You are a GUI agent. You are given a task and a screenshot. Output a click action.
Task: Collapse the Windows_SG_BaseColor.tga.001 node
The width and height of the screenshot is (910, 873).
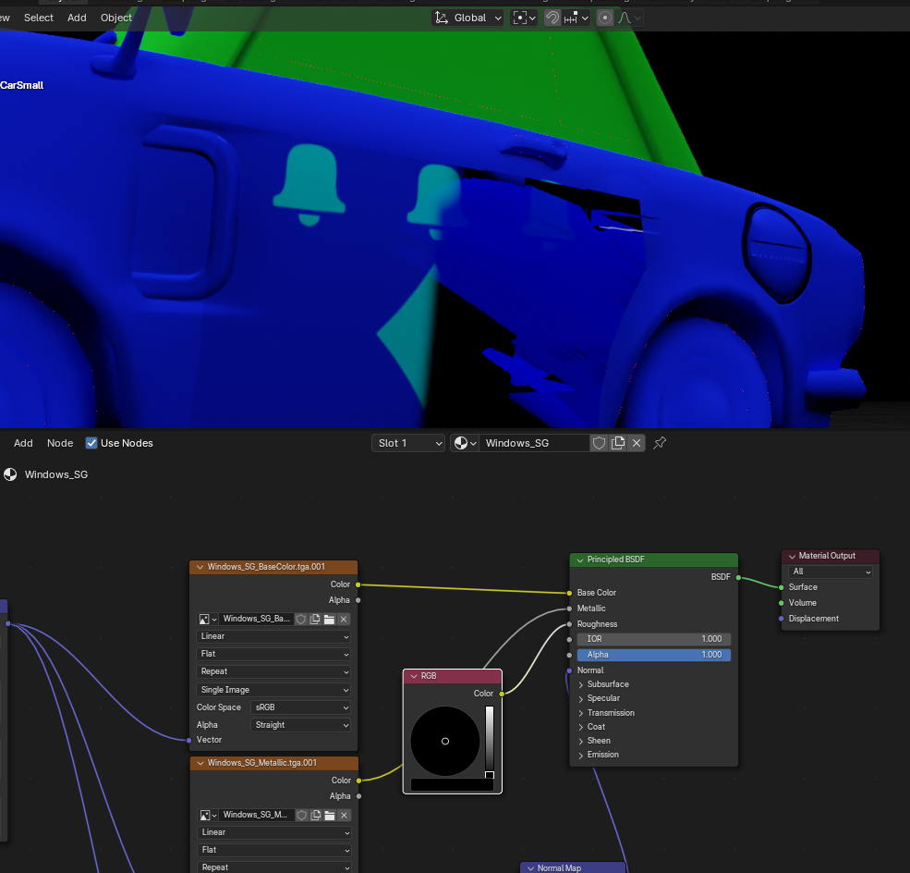(200, 568)
